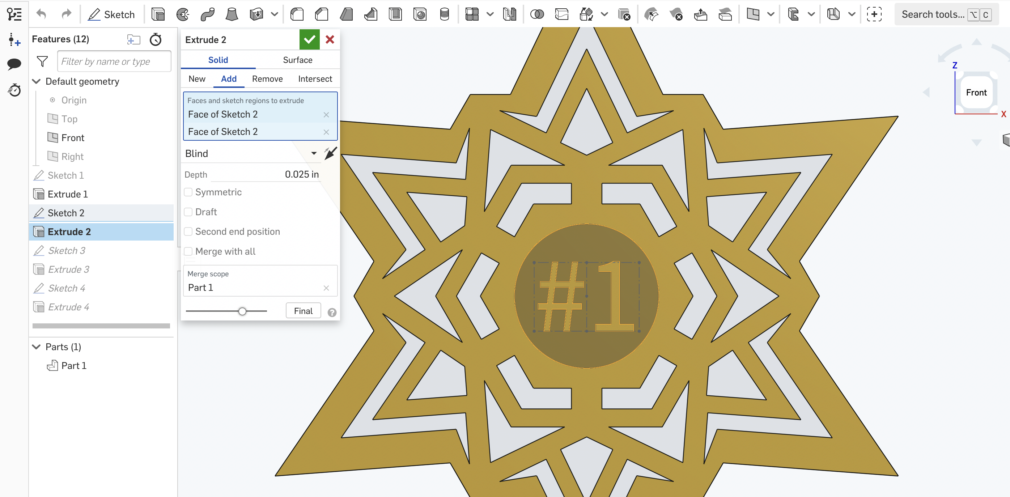Click the preview slider handle

[x=242, y=311]
